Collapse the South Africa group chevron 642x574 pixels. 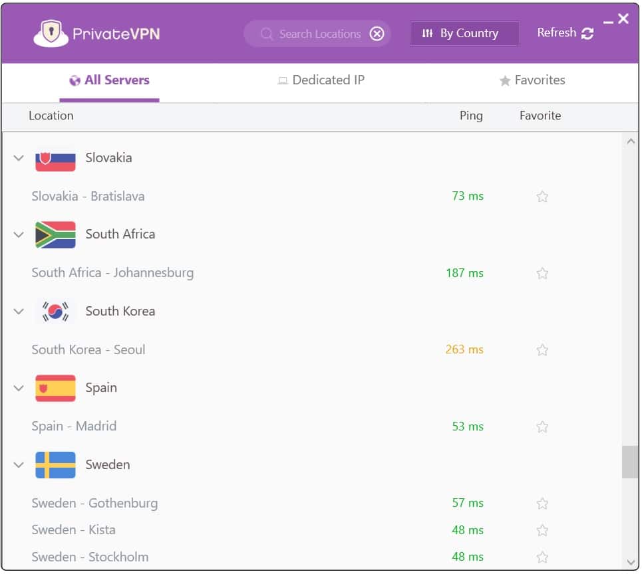[x=19, y=235]
